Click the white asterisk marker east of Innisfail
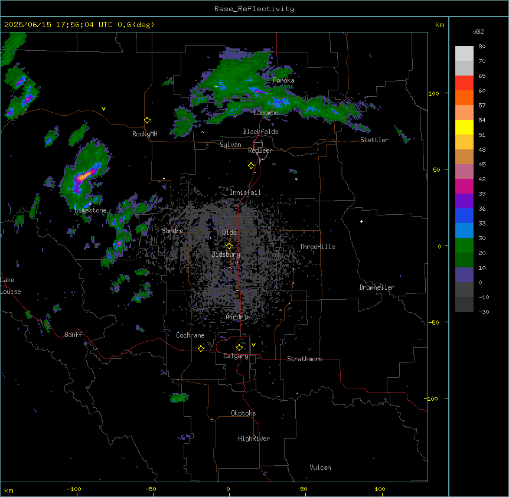 pyautogui.click(x=296, y=179)
